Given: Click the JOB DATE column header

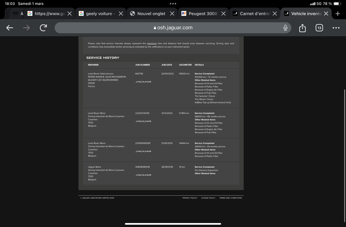Looking at the screenshot, I should pos(167,65).
